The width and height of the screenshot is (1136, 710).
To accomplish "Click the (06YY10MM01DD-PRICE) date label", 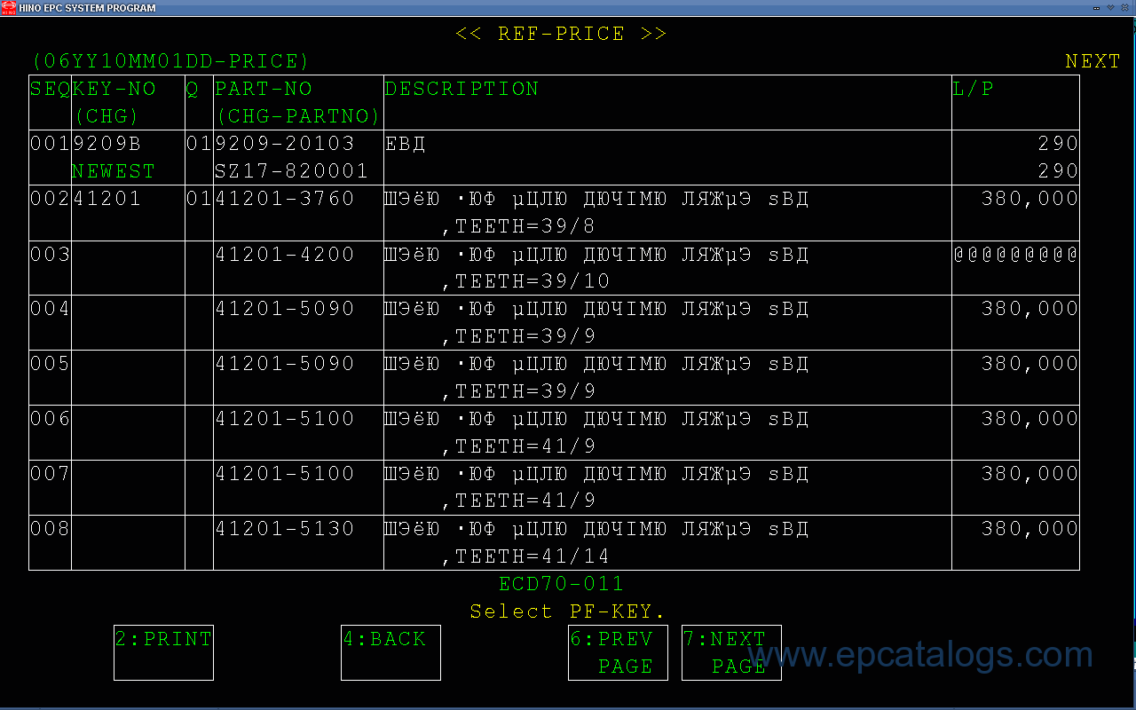I will pos(170,61).
